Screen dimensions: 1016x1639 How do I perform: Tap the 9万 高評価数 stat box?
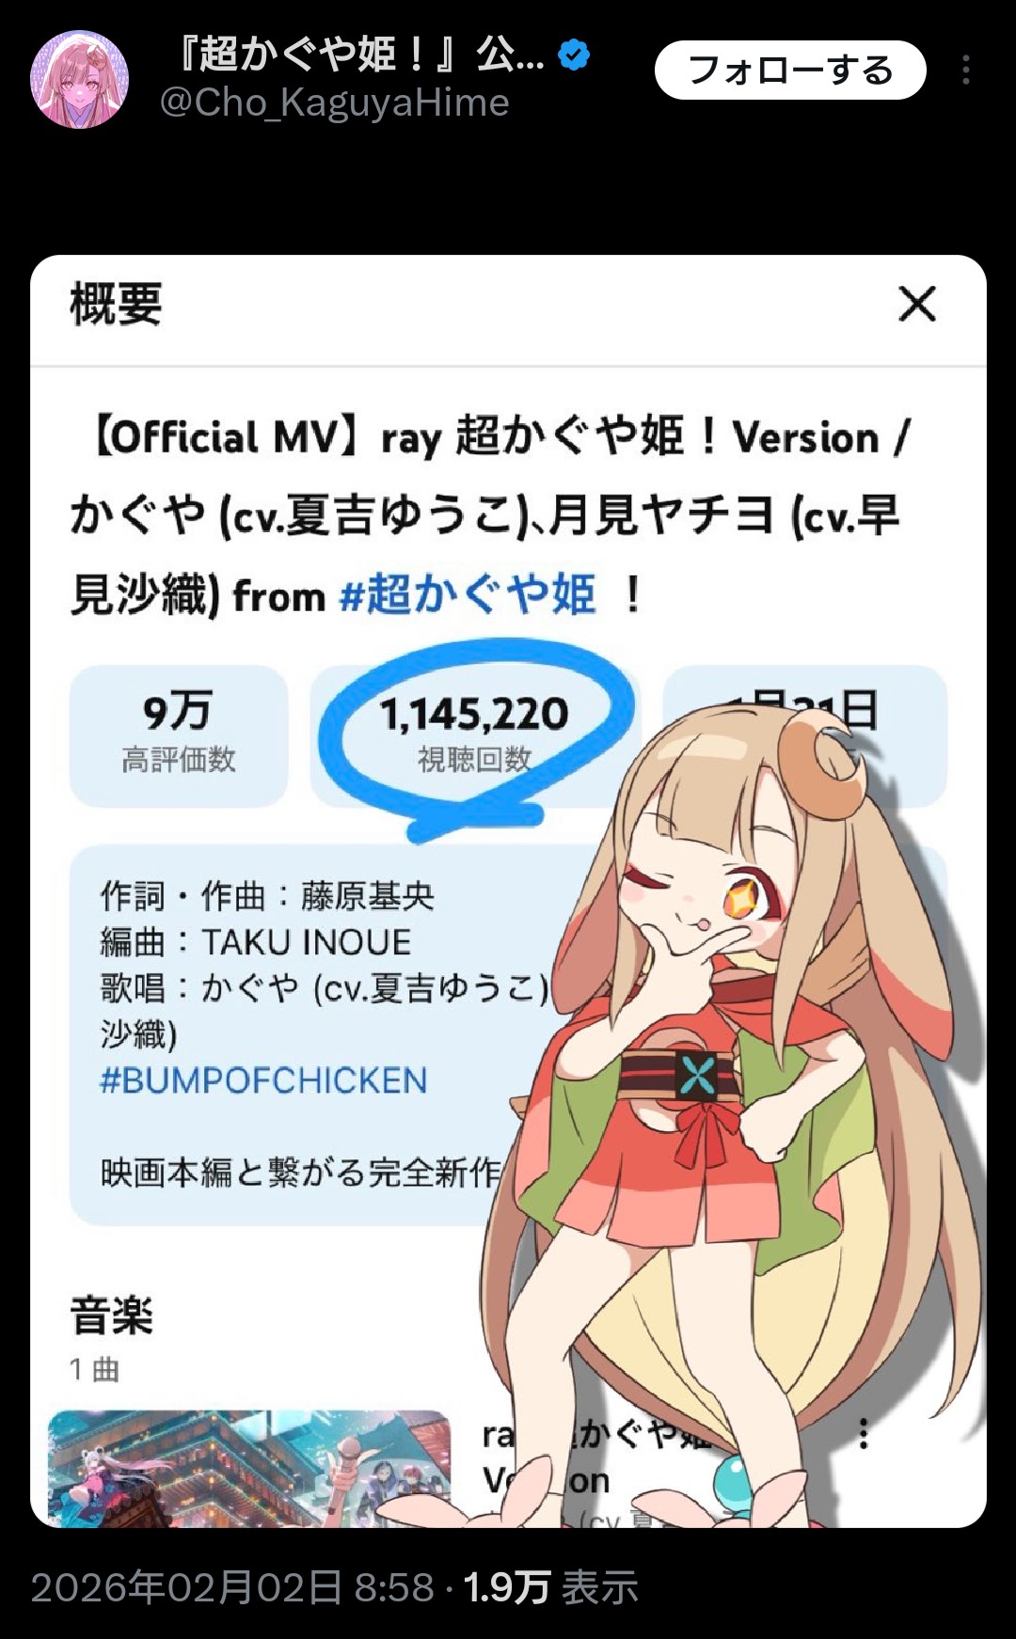(179, 736)
